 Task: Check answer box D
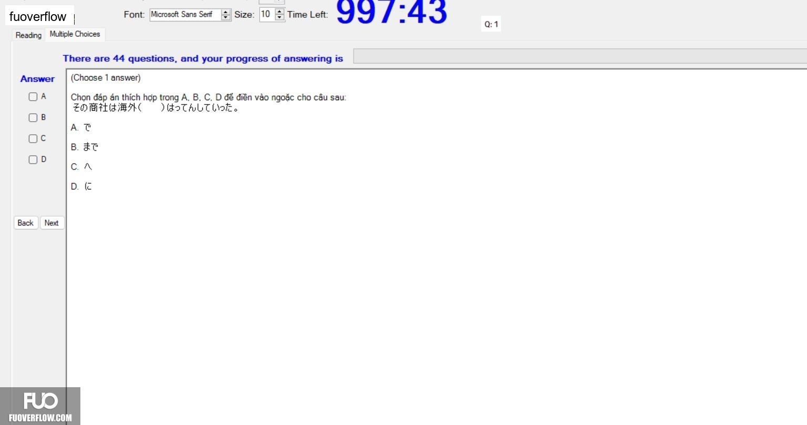coord(33,160)
